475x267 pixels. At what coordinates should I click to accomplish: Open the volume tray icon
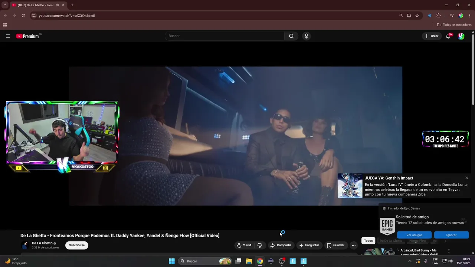click(x=451, y=261)
